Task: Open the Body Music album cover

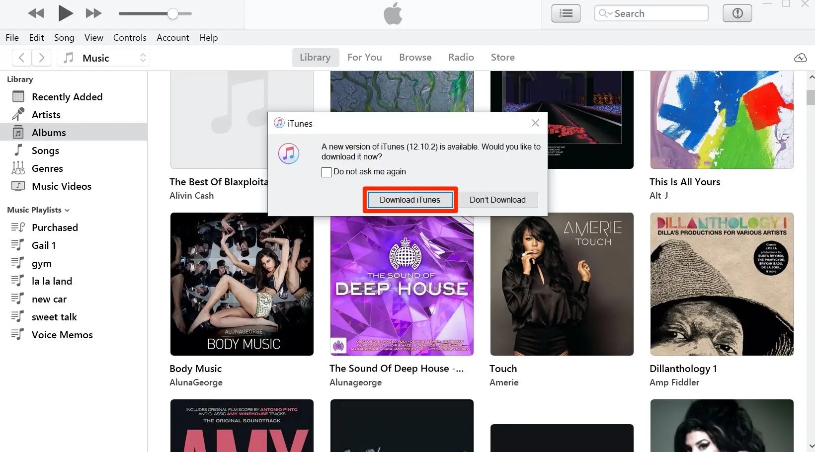Action: pos(242,284)
